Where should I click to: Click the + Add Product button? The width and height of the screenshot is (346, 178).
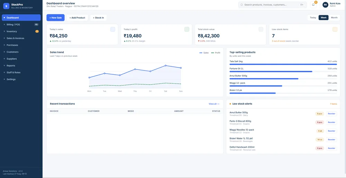coord(77,18)
